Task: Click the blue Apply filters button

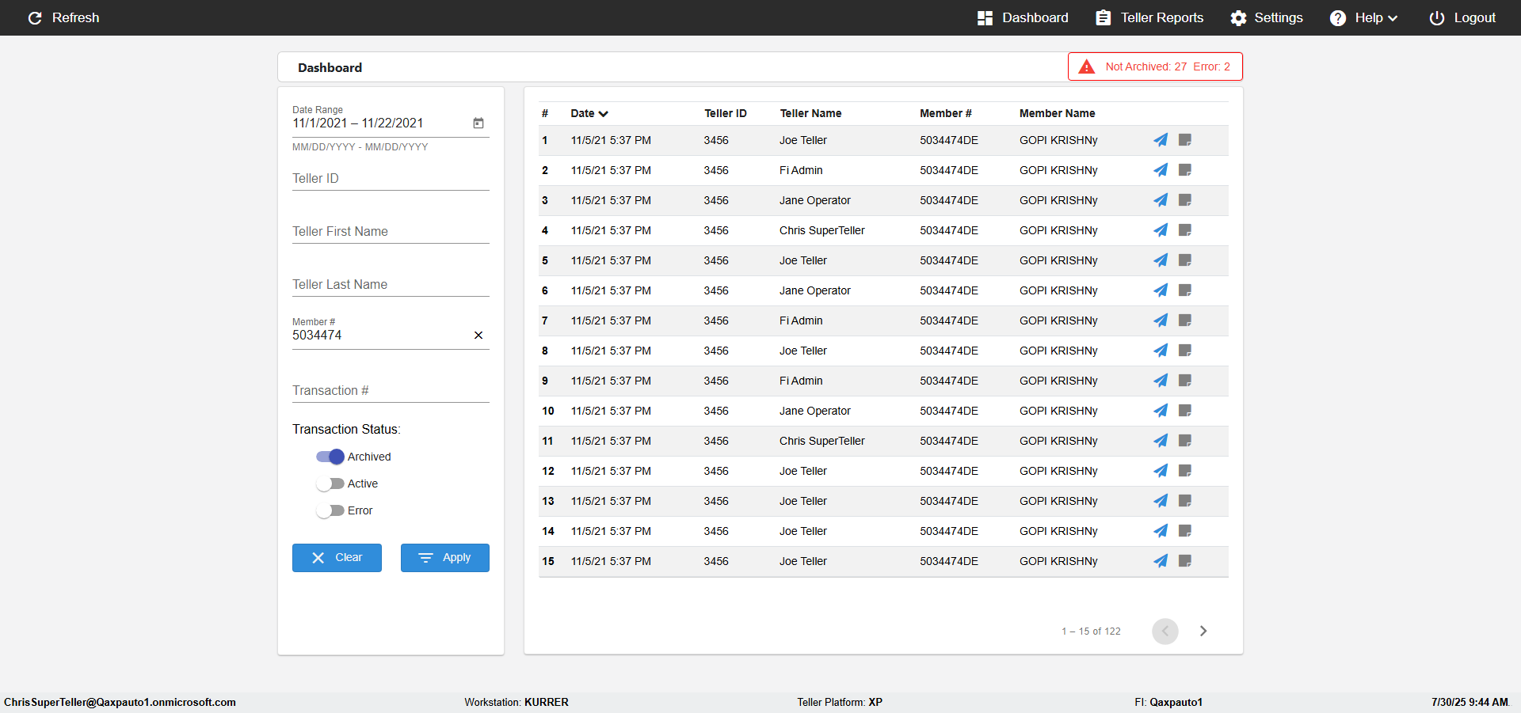Action: pos(445,558)
